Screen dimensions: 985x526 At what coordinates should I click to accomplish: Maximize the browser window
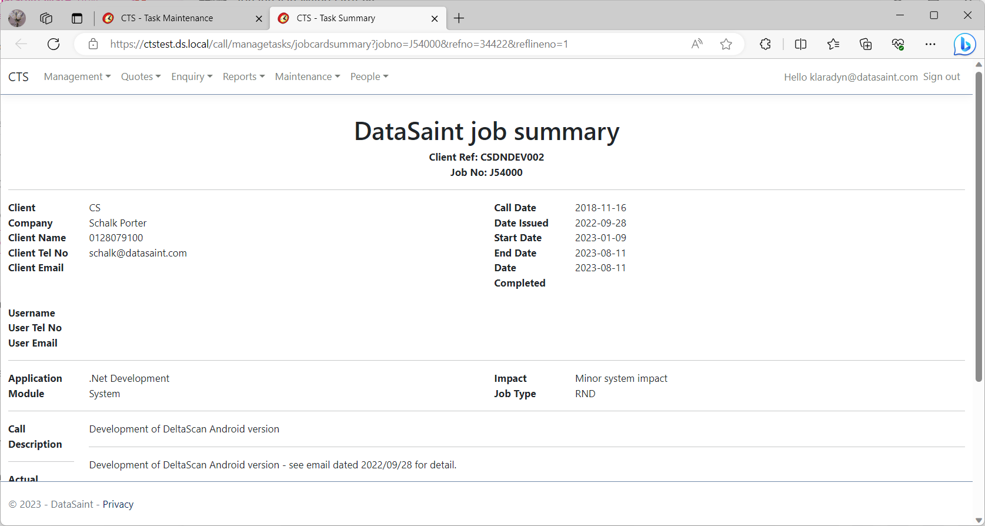coord(934,15)
